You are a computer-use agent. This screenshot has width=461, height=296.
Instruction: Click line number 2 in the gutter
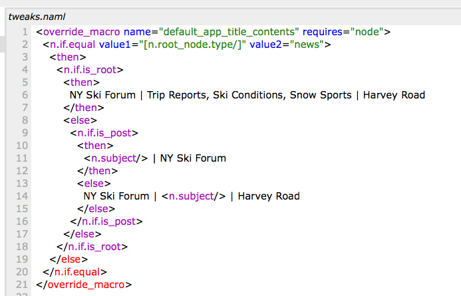coord(25,45)
